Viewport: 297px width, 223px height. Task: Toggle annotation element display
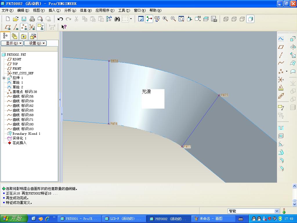pos(40,27)
